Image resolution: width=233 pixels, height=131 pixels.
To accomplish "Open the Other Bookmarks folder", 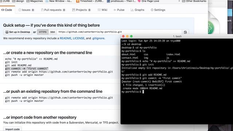I will coord(194,1).
